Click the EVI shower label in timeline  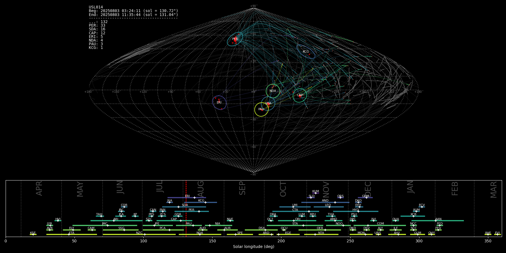[x=497, y=233]
